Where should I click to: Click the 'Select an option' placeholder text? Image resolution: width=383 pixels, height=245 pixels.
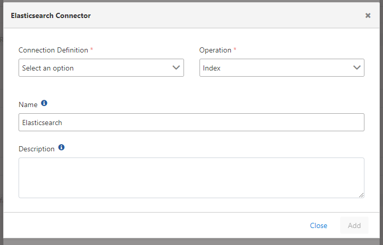[48, 68]
